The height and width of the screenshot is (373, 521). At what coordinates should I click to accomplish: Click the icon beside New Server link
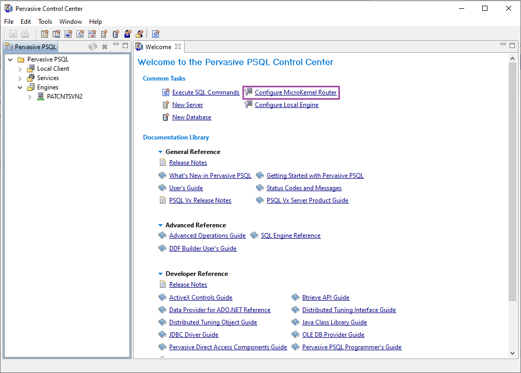[166, 105]
